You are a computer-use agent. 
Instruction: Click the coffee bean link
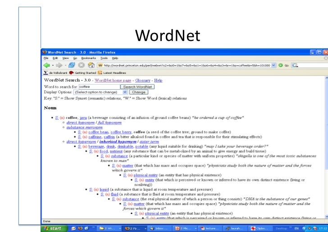tap(98, 132)
